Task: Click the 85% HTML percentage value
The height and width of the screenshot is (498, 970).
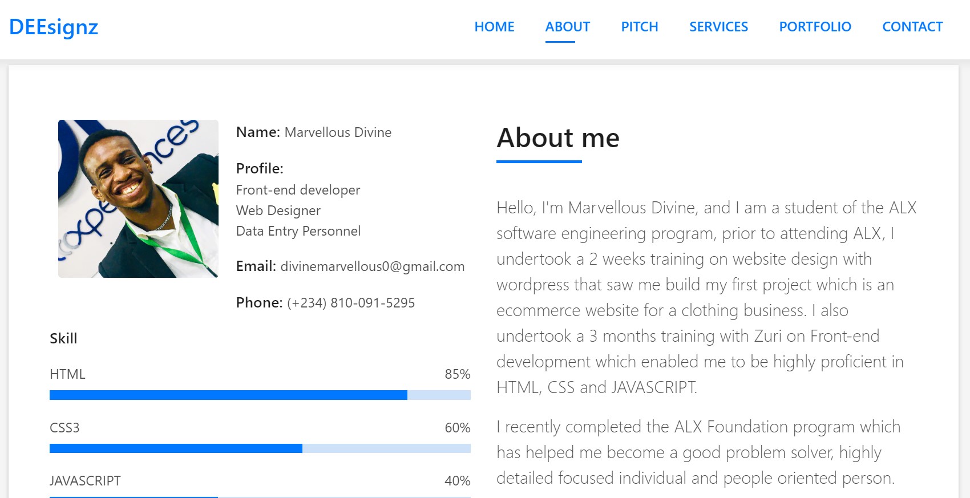Action: (457, 374)
